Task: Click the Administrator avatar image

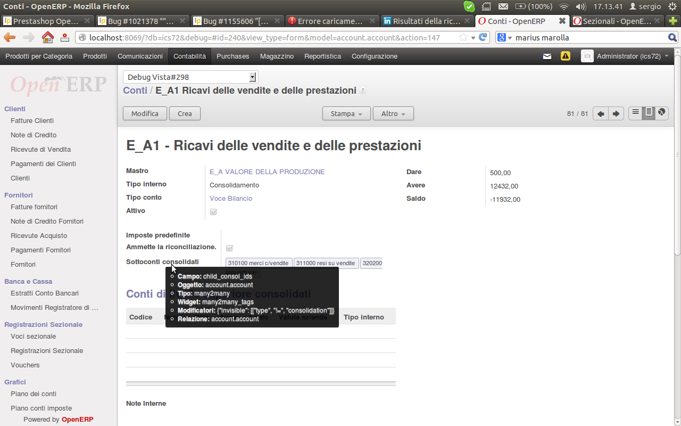Action: pyautogui.click(x=587, y=56)
